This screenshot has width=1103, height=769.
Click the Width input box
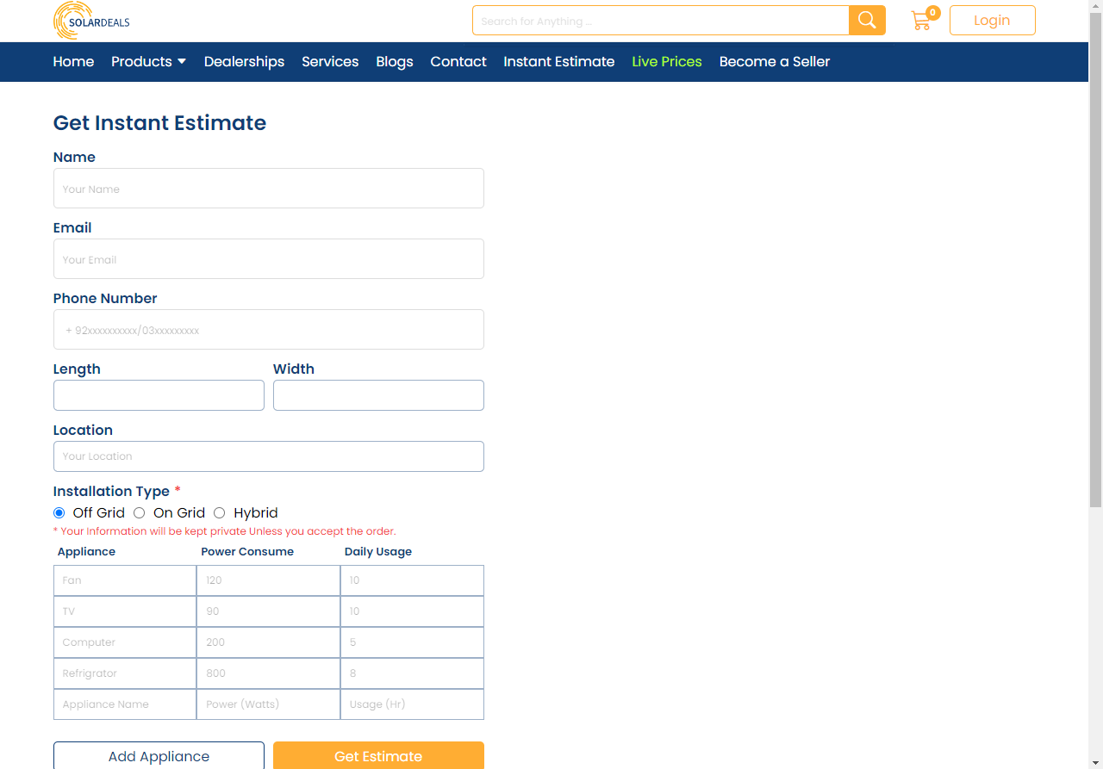pos(378,395)
